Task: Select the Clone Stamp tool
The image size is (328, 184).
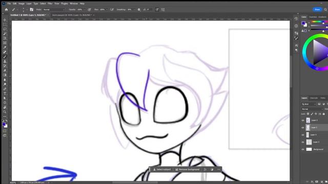Action: 5,61
